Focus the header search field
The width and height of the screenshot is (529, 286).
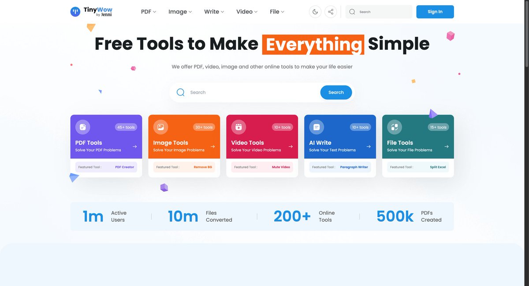point(379,12)
